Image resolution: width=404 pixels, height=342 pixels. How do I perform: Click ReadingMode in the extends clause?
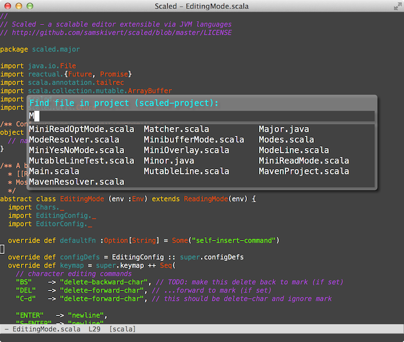coord(206,199)
